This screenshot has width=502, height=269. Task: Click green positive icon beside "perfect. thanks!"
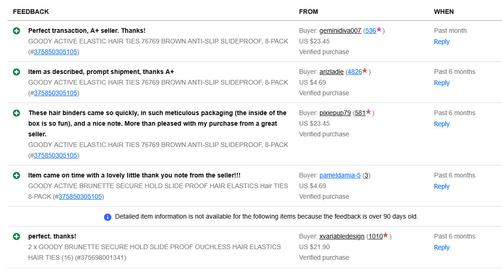(17, 237)
